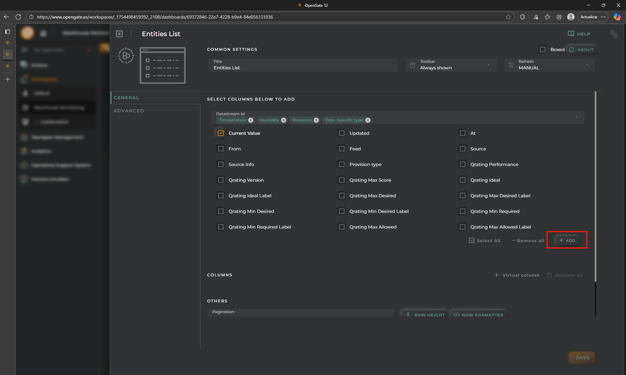Image resolution: width=626 pixels, height=375 pixels.
Task: Open the HELP book icon
Action: click(571, 34)
